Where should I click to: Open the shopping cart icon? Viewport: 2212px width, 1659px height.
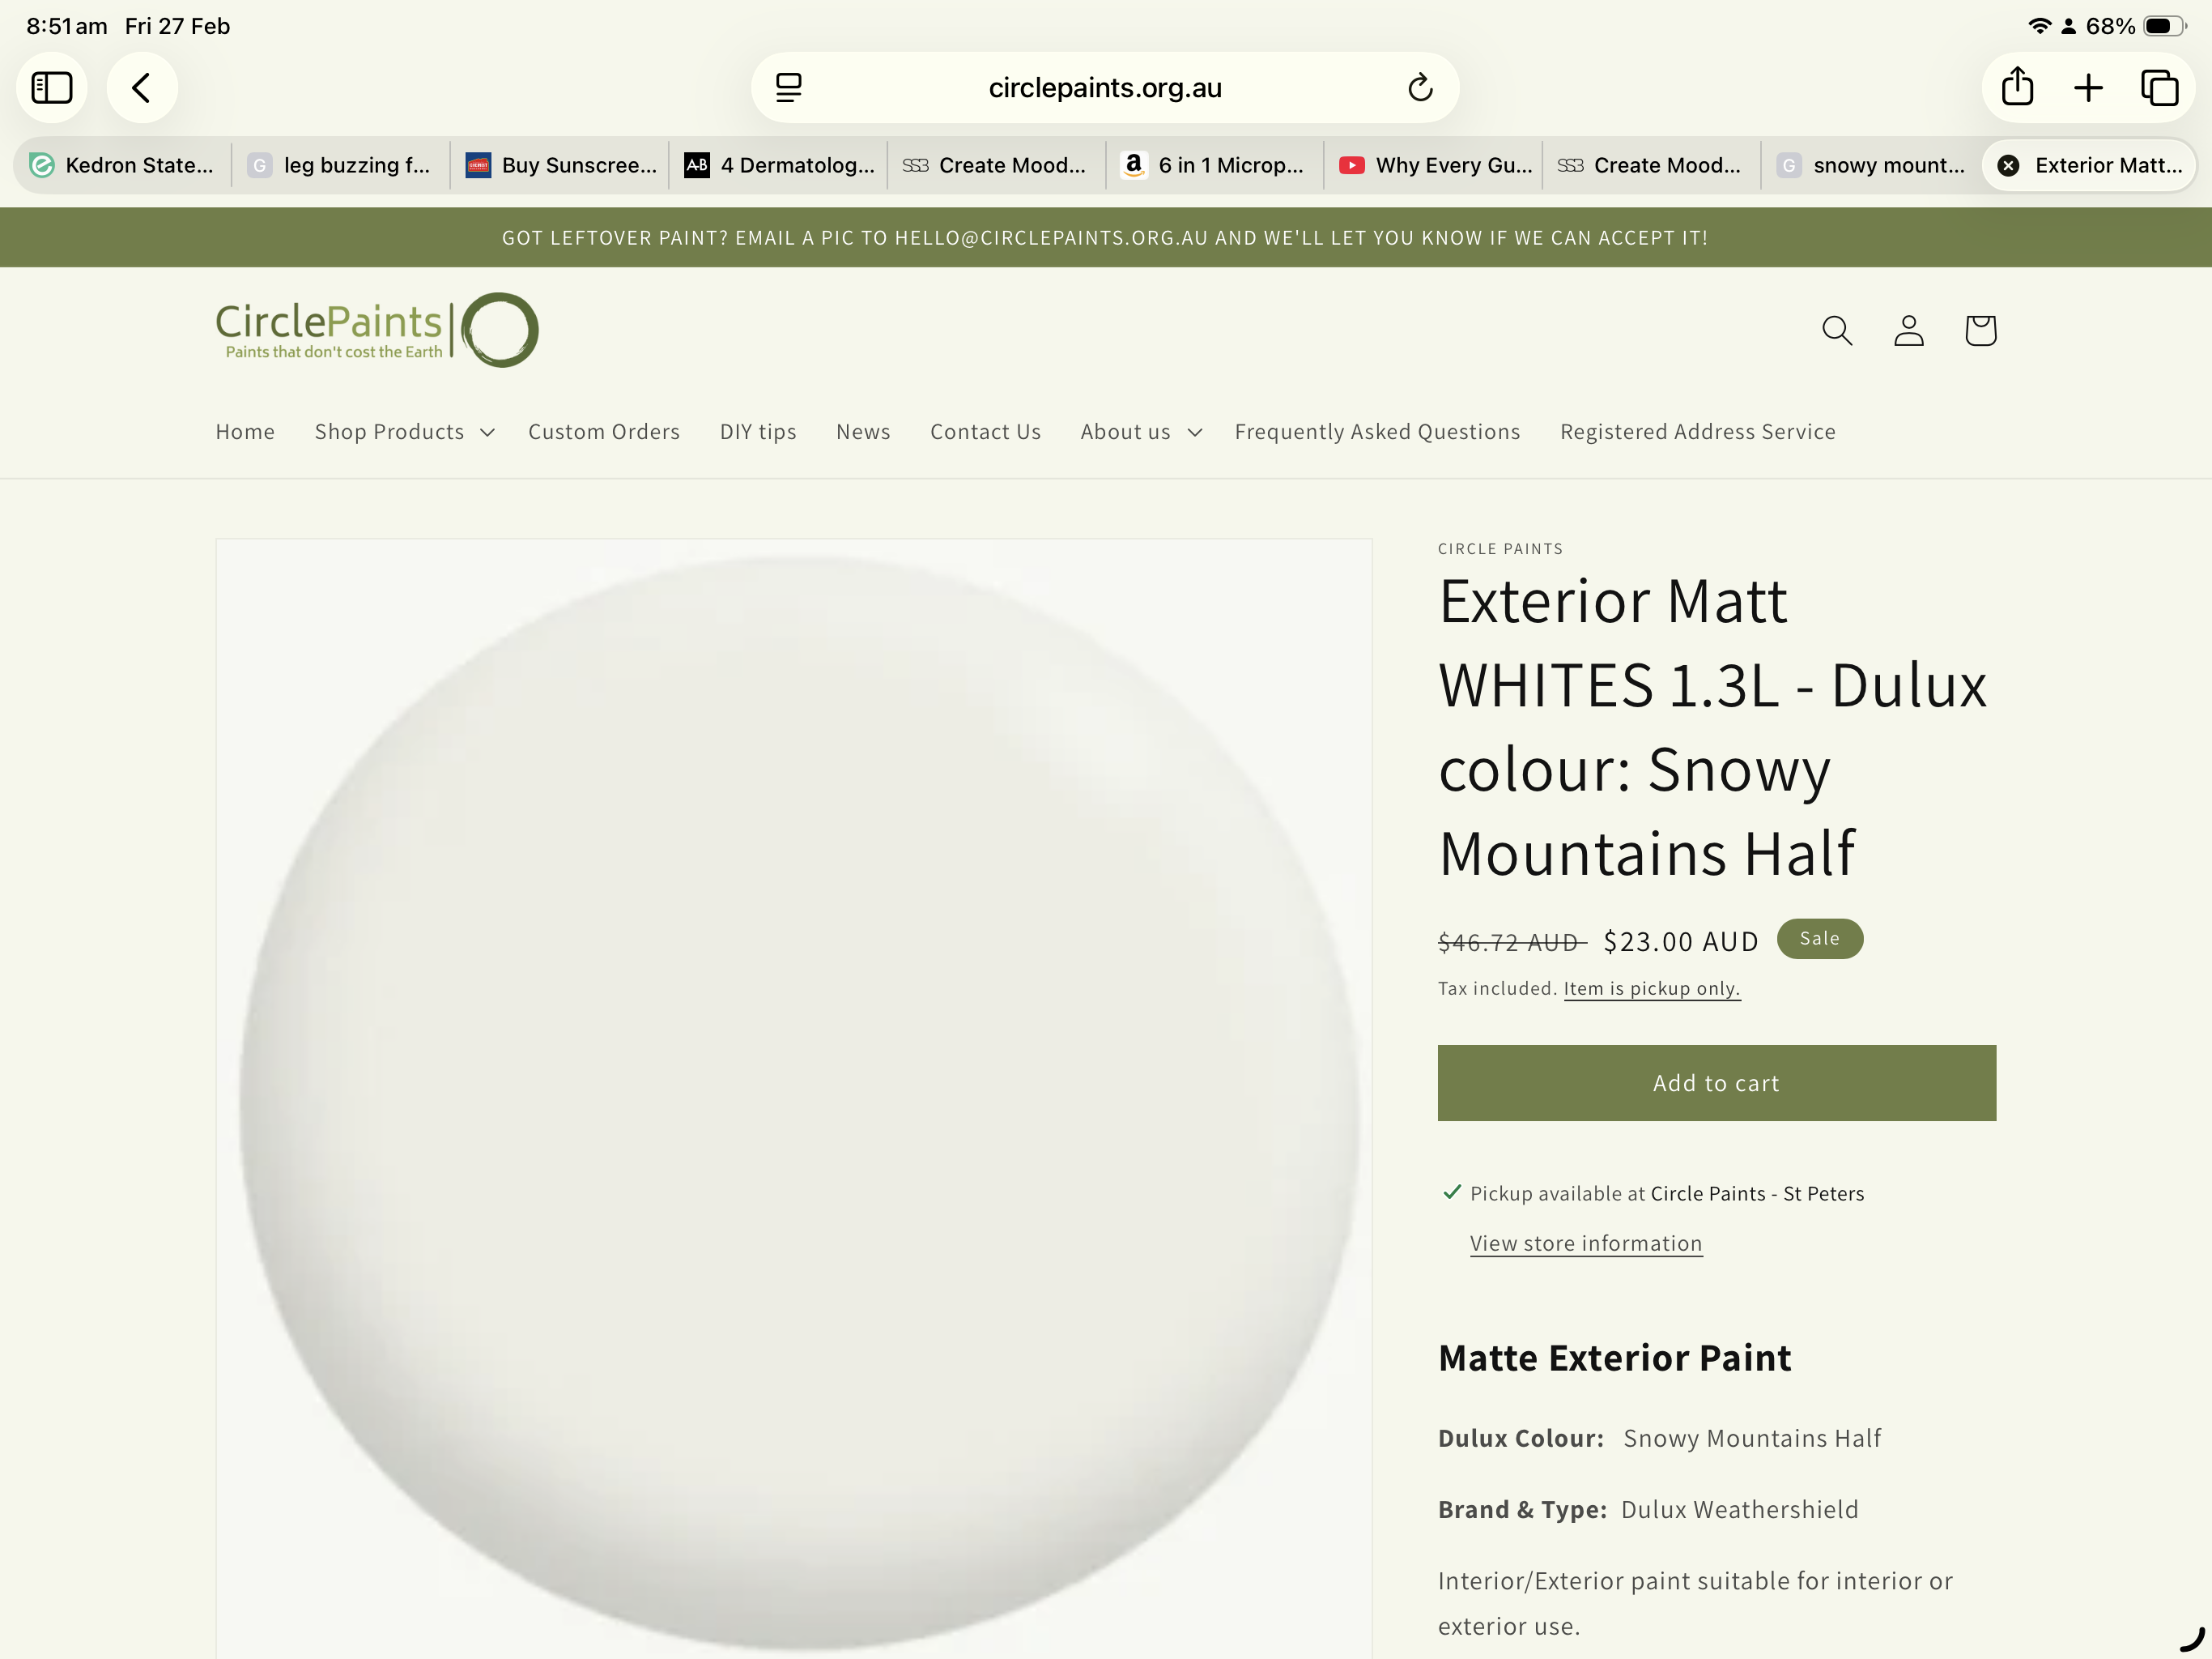[1980, 331]
